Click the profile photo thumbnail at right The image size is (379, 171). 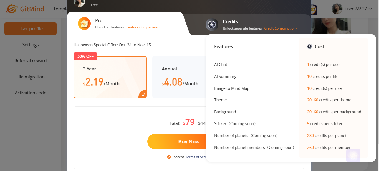pyautogui.click(x=331, y=26)
